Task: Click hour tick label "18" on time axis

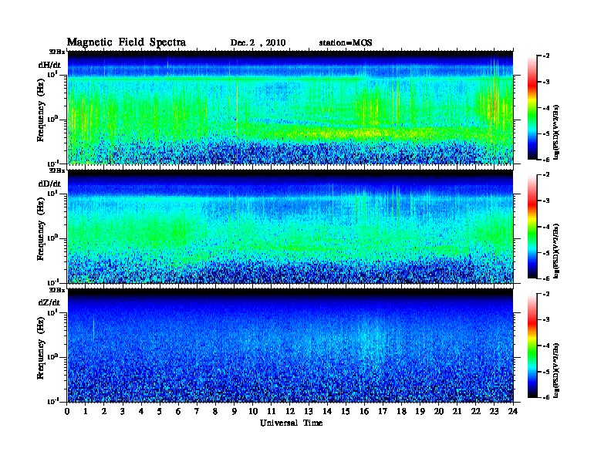Action: pyautogui.click(x=401, y=412)
